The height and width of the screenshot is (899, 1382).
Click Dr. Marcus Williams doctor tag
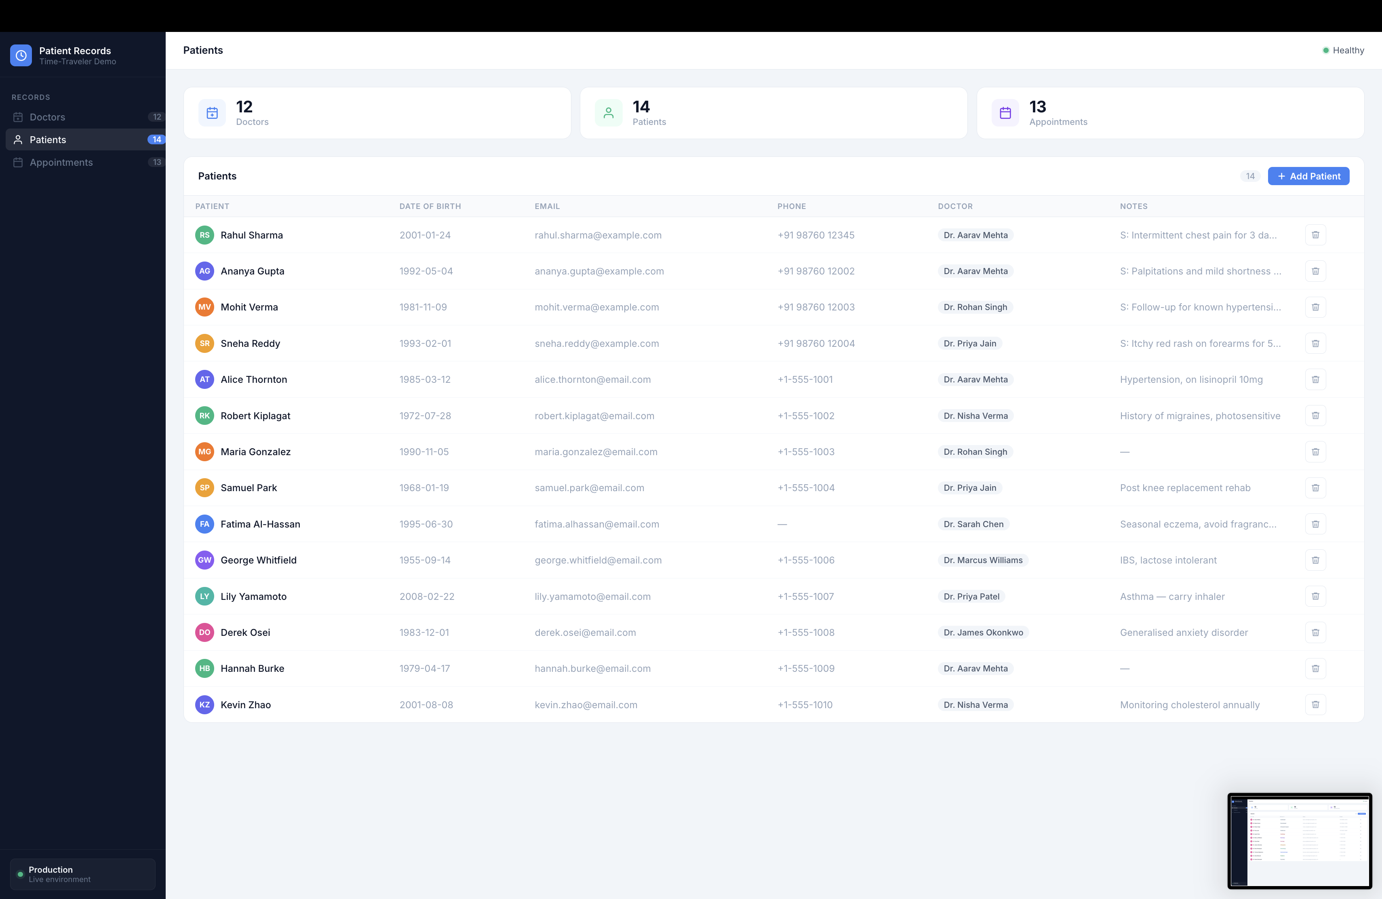pyautogui.click(x=982, y=560)
